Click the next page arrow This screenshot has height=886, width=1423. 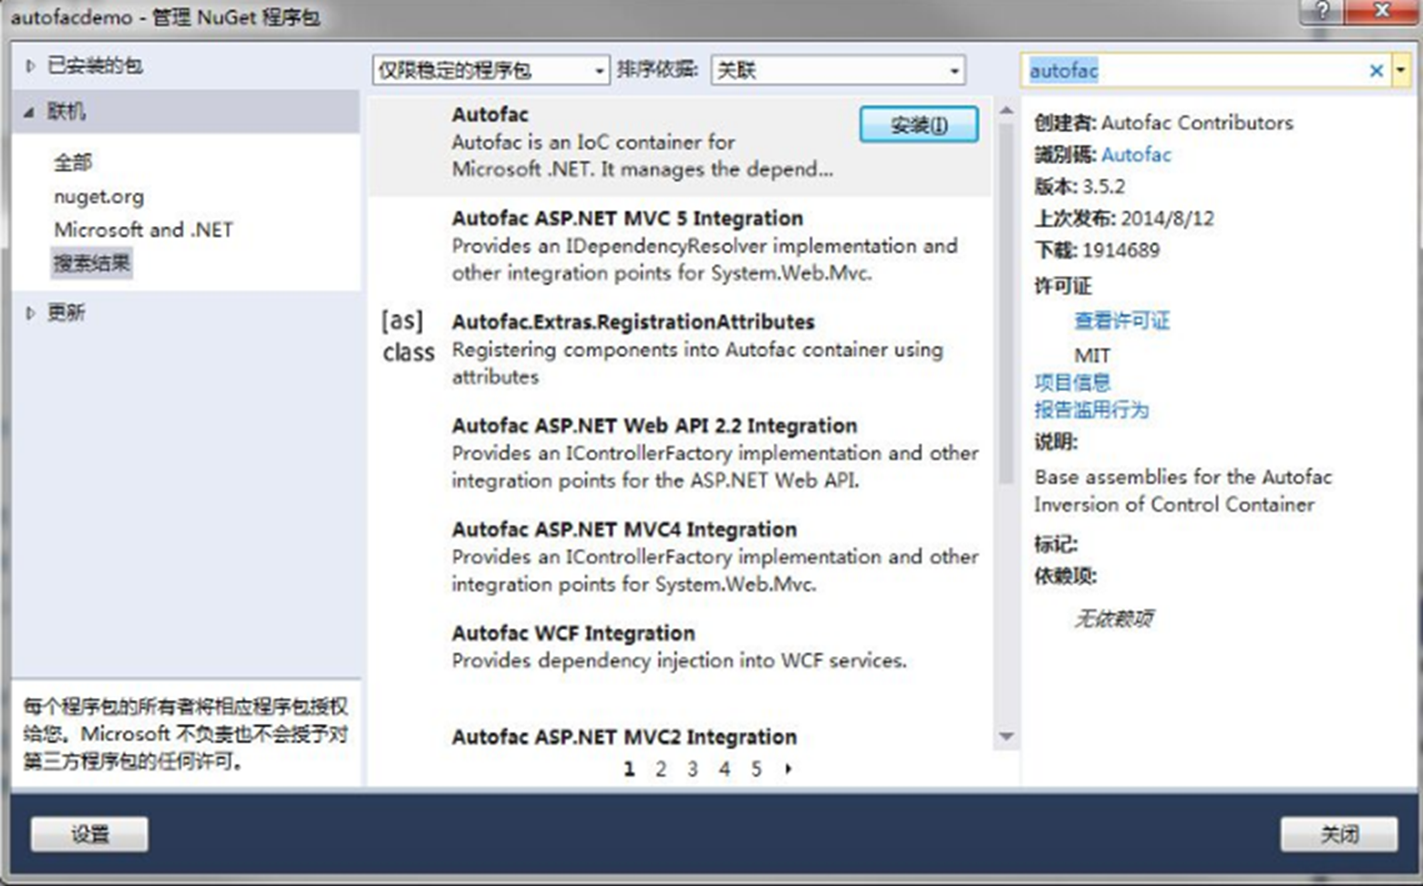(789, 769)
